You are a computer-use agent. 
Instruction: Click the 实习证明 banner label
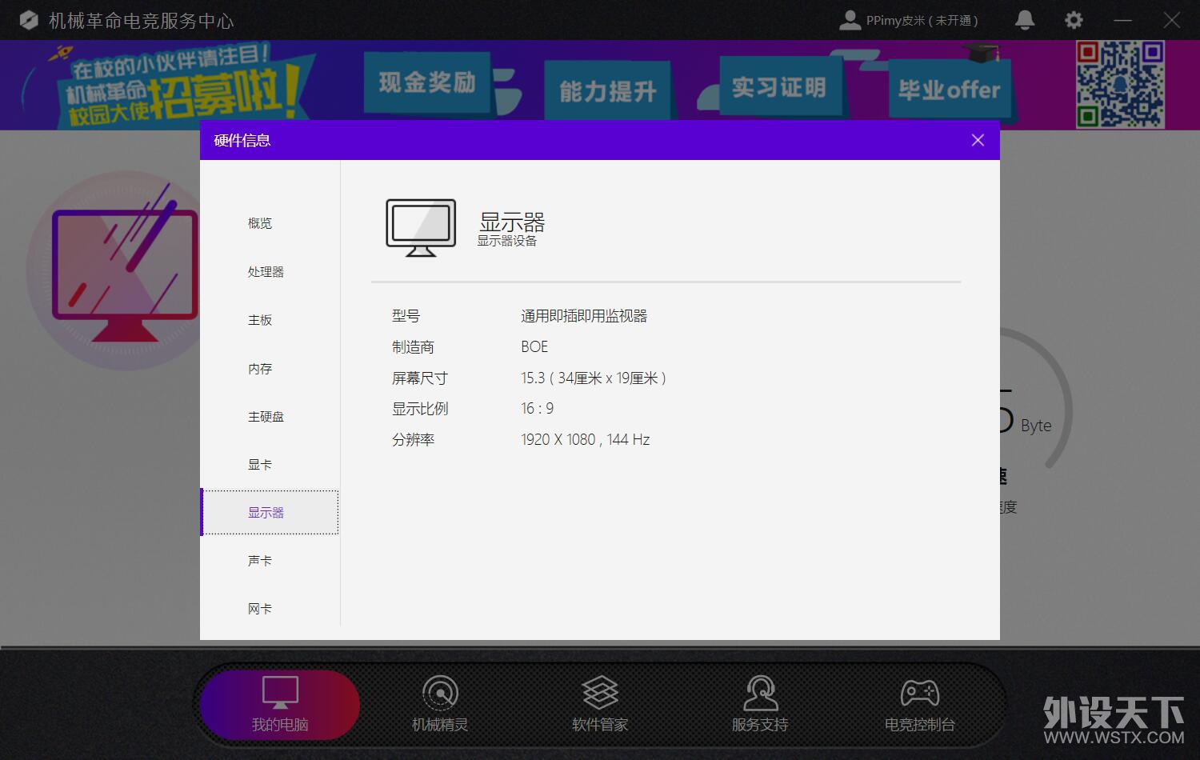(x=779, y=86)
